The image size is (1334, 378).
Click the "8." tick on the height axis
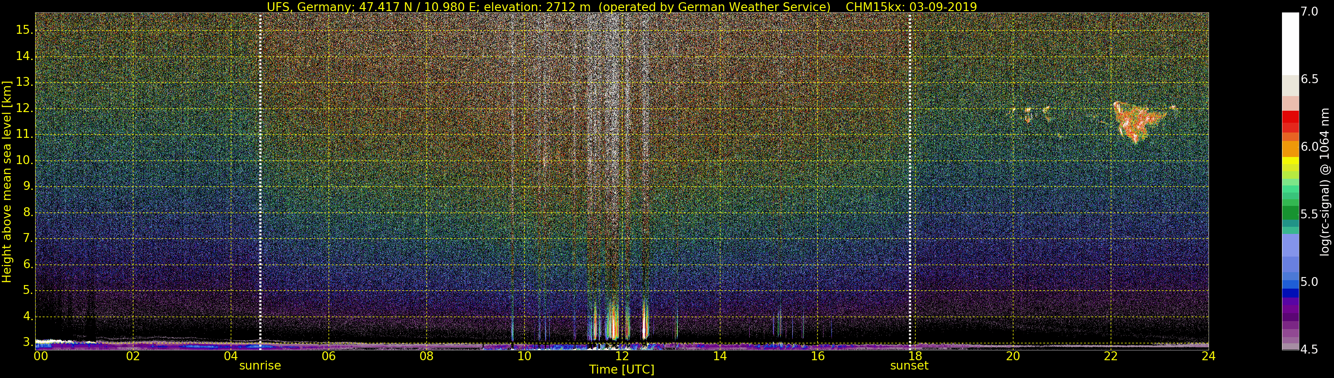pyautogui.click(x=27, y=212)
